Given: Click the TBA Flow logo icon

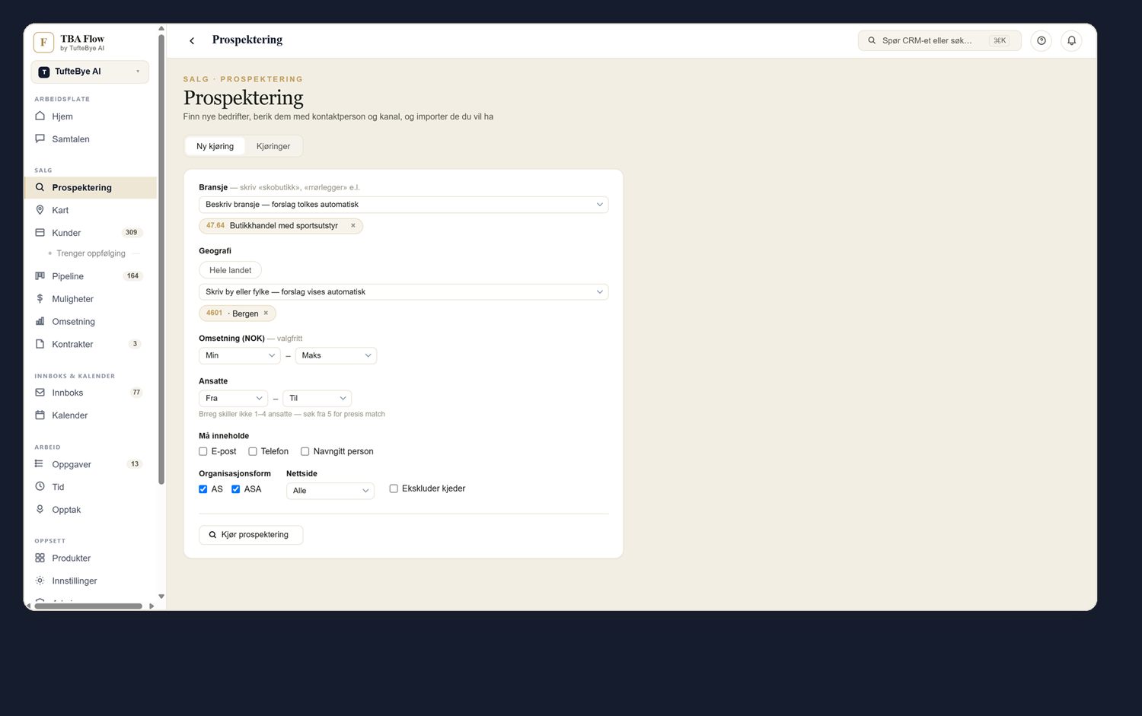Looking at the screenshot, I should pos(43,43).
